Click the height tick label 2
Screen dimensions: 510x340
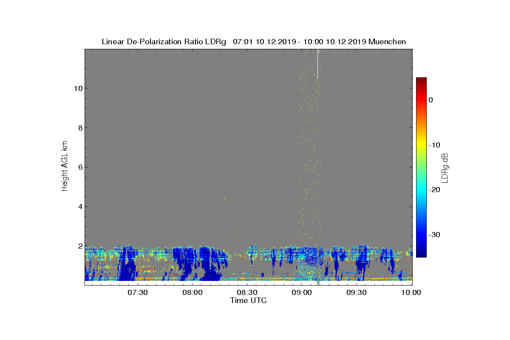pos(79,246)
